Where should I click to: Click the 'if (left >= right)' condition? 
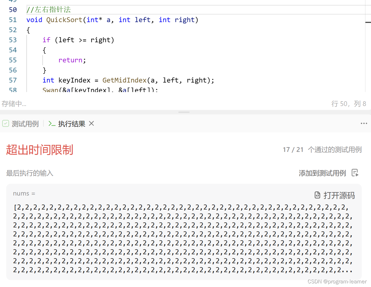78,40
